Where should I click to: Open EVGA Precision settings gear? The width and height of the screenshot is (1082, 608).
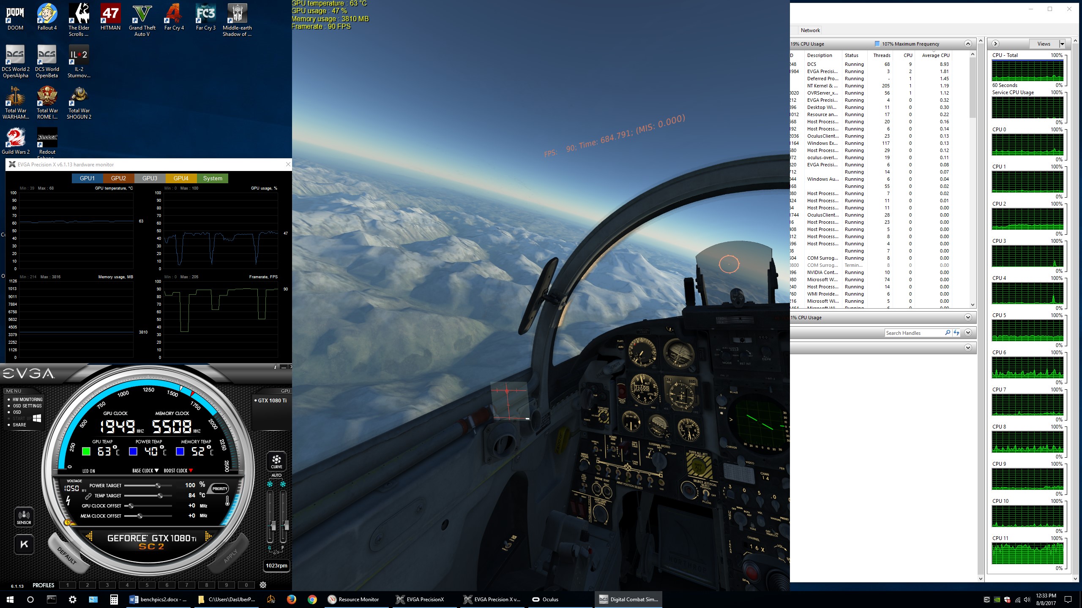pos(263,585)
